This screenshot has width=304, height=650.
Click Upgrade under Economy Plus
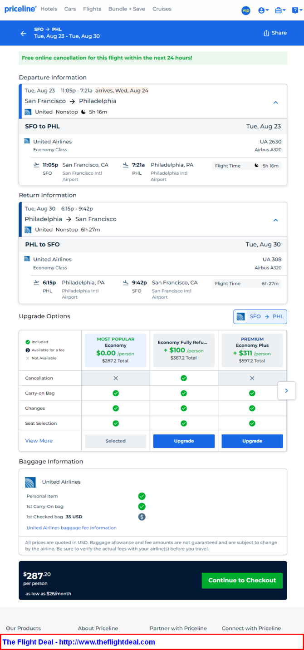click(x=252, y=441)
